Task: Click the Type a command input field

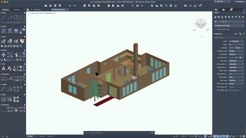Action: (x=119, y=133)
